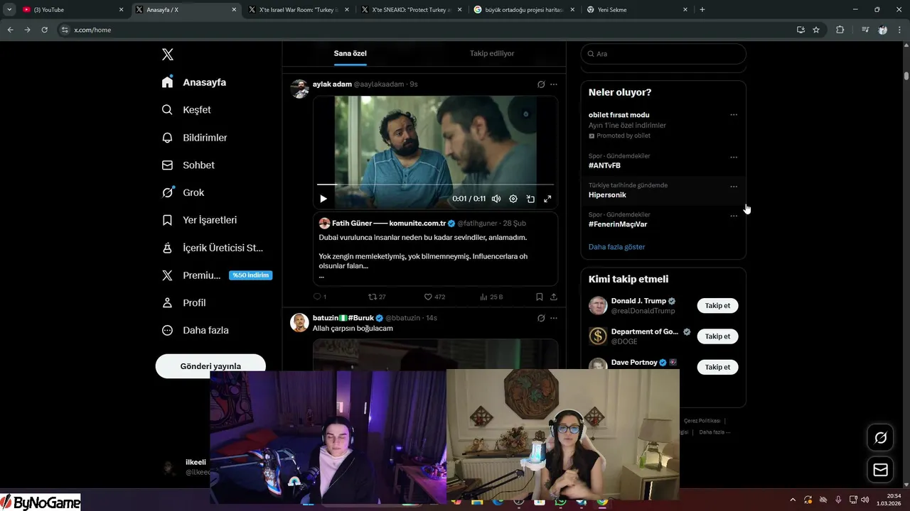Screen dimensions: 910x511
Task: Click taskbar volume speaker icon
Action: [864, 500]
